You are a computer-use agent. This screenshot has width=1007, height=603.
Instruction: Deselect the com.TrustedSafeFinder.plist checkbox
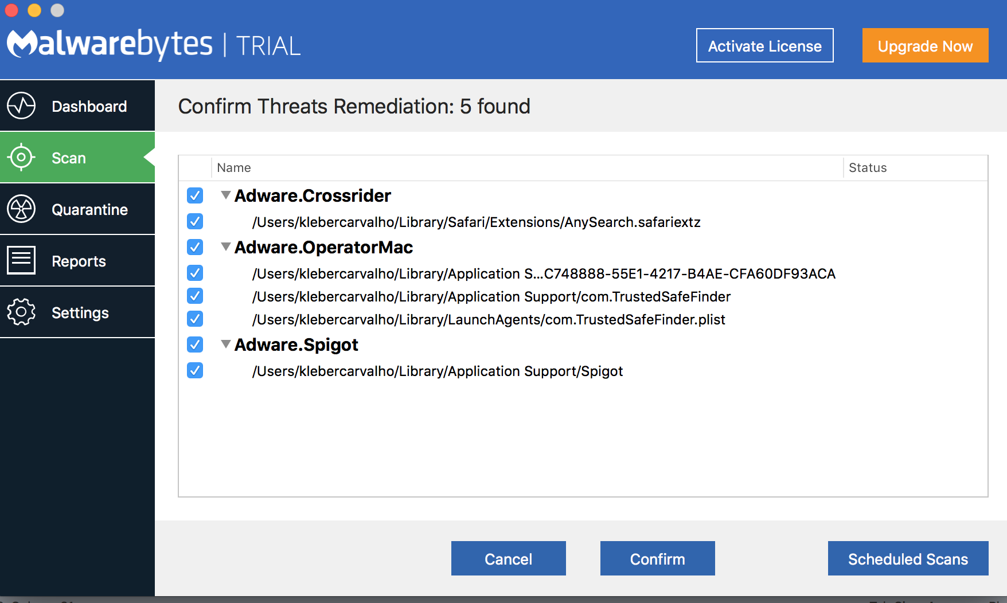[x=195, y=319]
